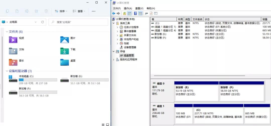Open the 音乐 folder icon
271x126 pixels.
pyautogui.click(x=13, y=62)
